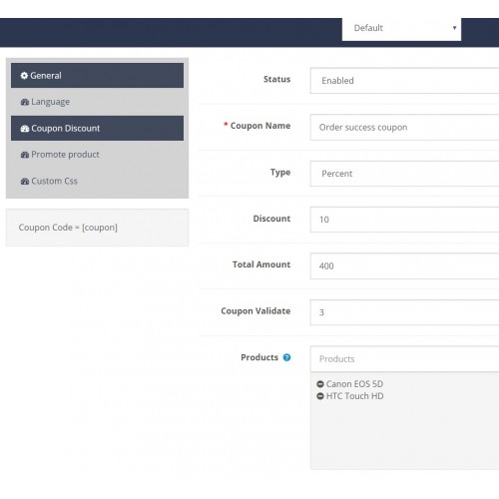Image resolution: width=499 pixels, height=499 pixels.
Task: Select the General tab
Action: point(97,76)
